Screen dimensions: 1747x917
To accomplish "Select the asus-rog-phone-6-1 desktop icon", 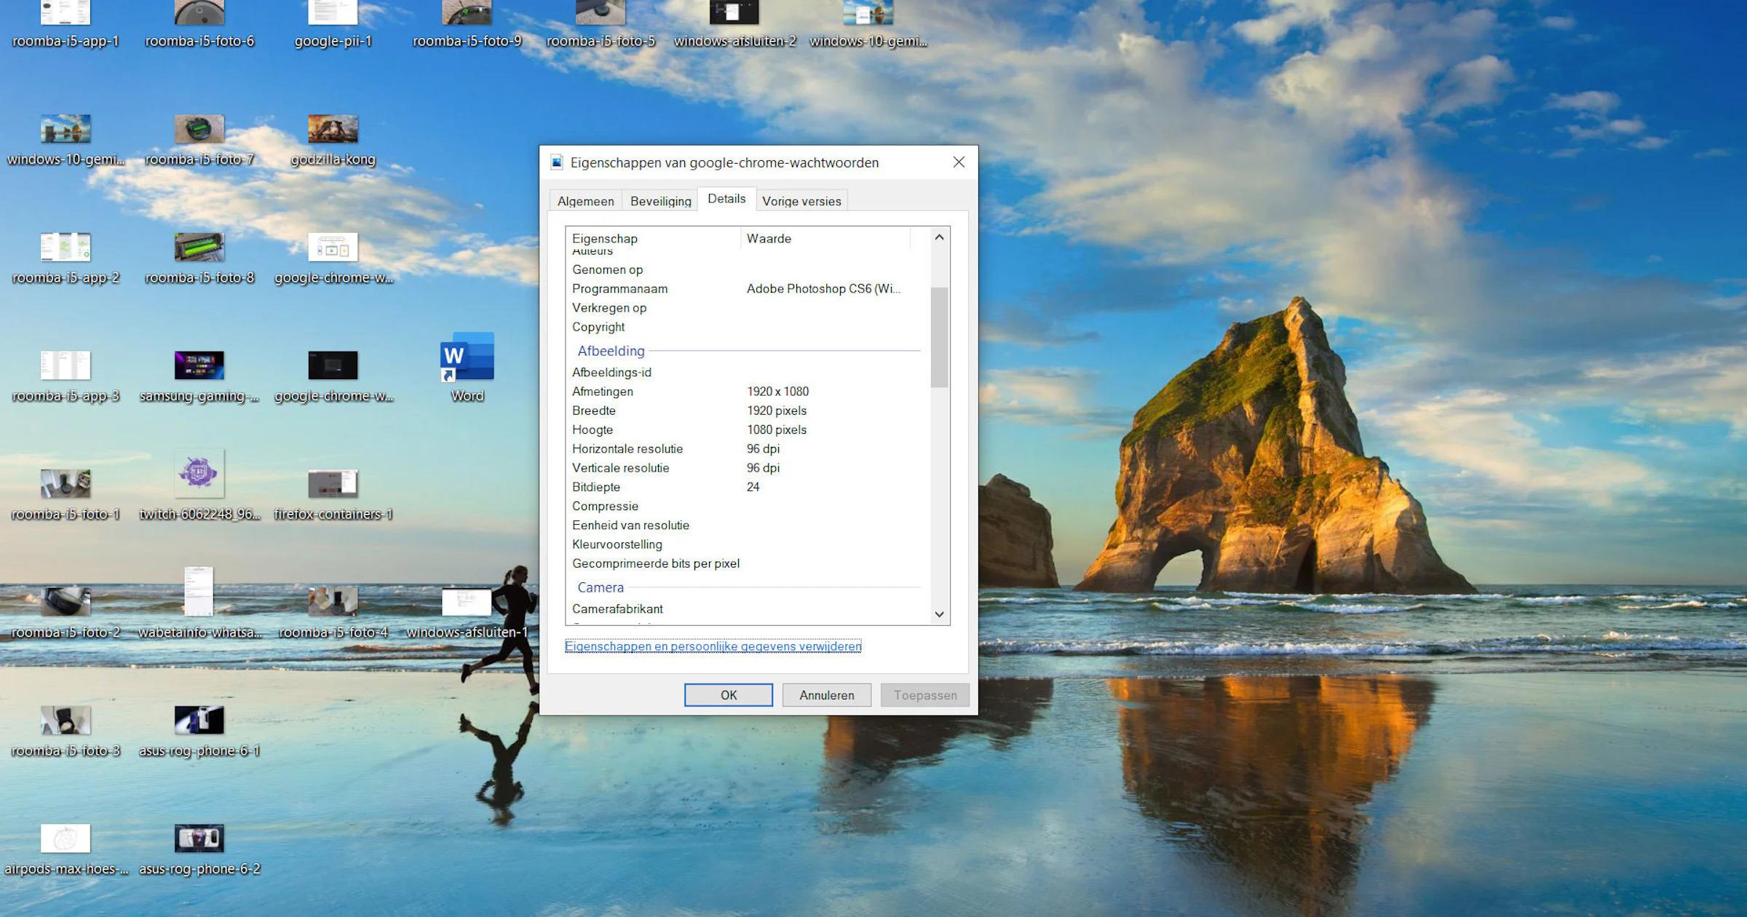I will [x=199, y=731].
